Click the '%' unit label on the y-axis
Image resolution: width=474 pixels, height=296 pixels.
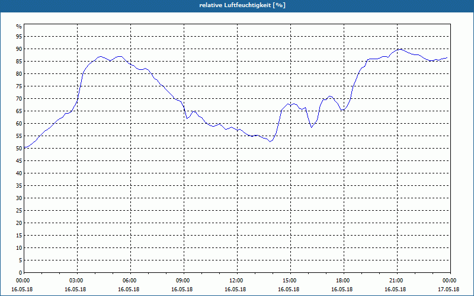19,27
